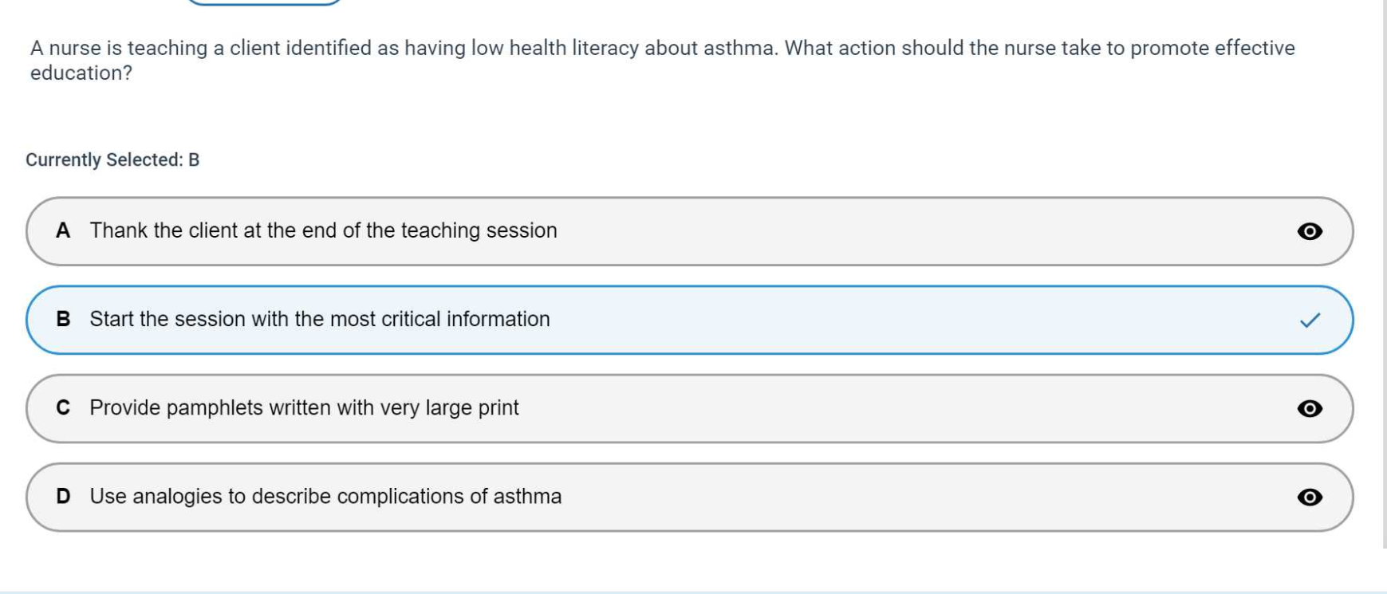Click the eye icon on option A
1387x594 pixels.
click(x=1310, y=231)
